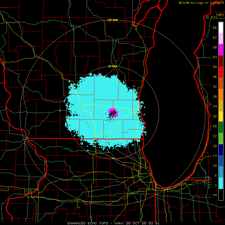The height and width of the screenshot is (225, 225).
Task: Click the "54" scale label
Action: click(x=215, y=57)
